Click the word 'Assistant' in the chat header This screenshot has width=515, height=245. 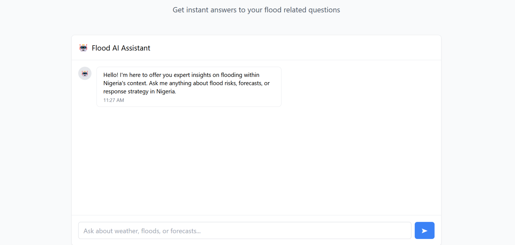136,48
